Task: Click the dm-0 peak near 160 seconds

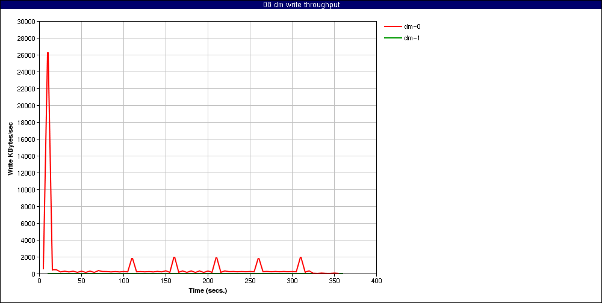Action: 175,257
